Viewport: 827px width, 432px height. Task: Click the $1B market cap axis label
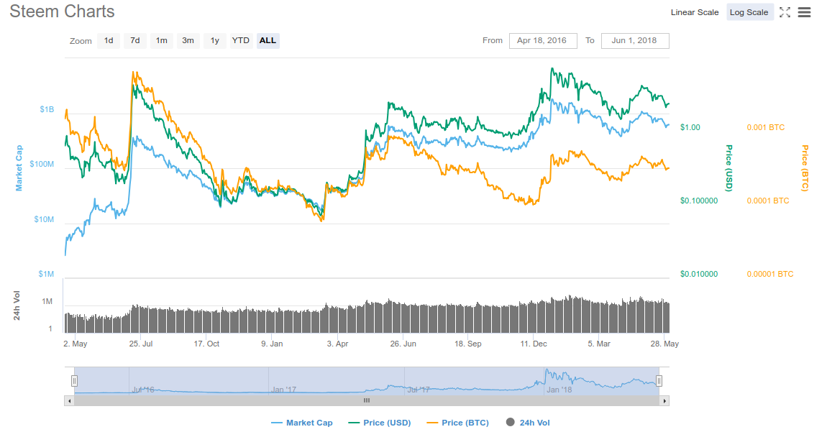pos(47,109)
